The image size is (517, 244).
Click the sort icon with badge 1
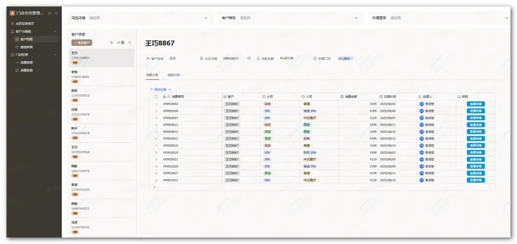coord(121,42)
